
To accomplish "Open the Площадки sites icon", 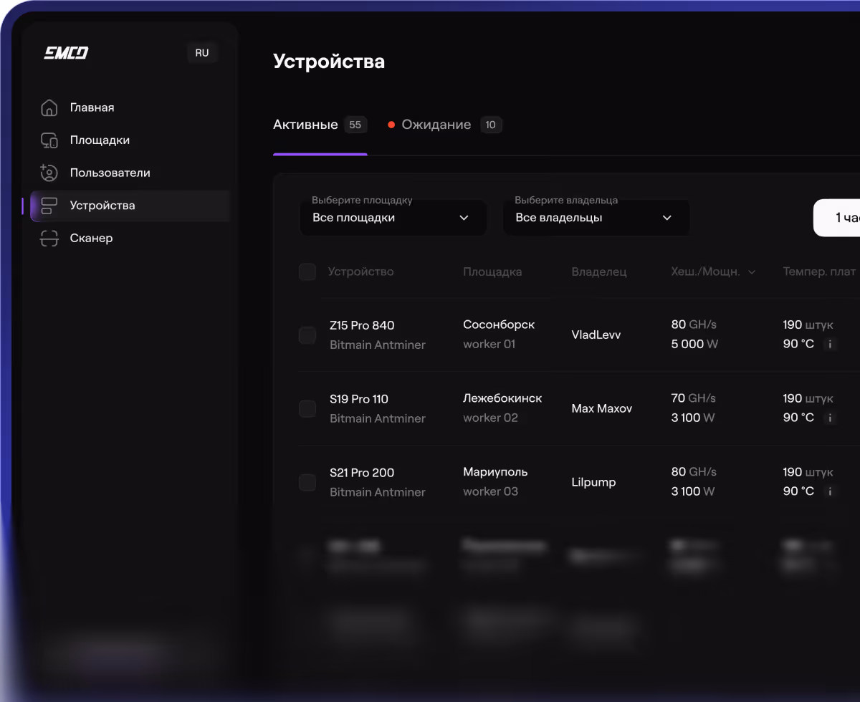I will [49, 140].
